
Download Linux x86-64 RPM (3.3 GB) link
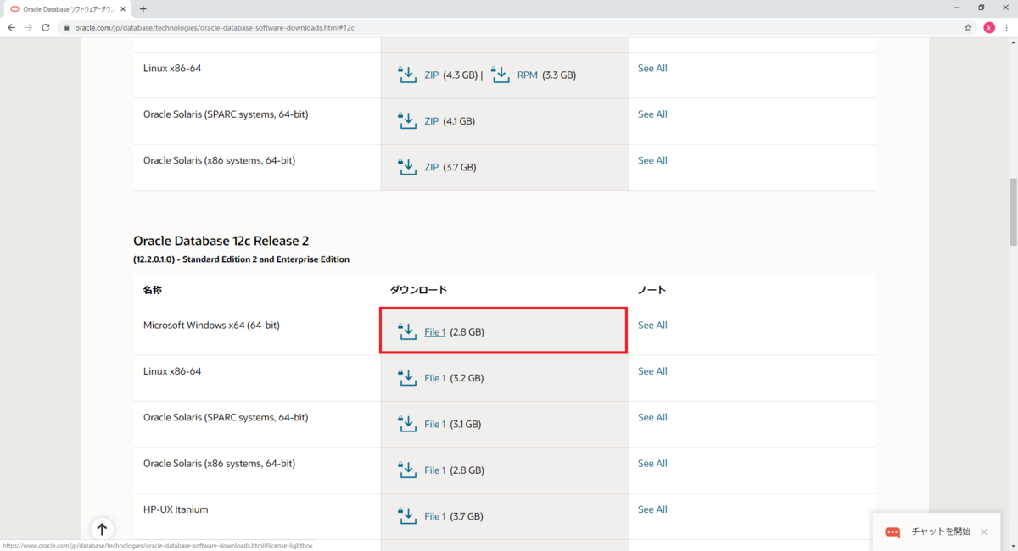(527, 75)
